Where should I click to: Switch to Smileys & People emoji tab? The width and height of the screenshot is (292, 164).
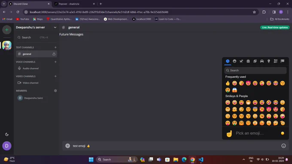pyautogui.click(x=234, y=61)
